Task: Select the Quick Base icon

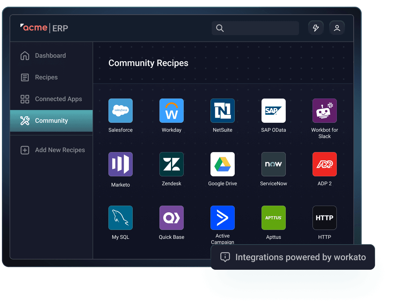Action: click(x=172, y=218)
